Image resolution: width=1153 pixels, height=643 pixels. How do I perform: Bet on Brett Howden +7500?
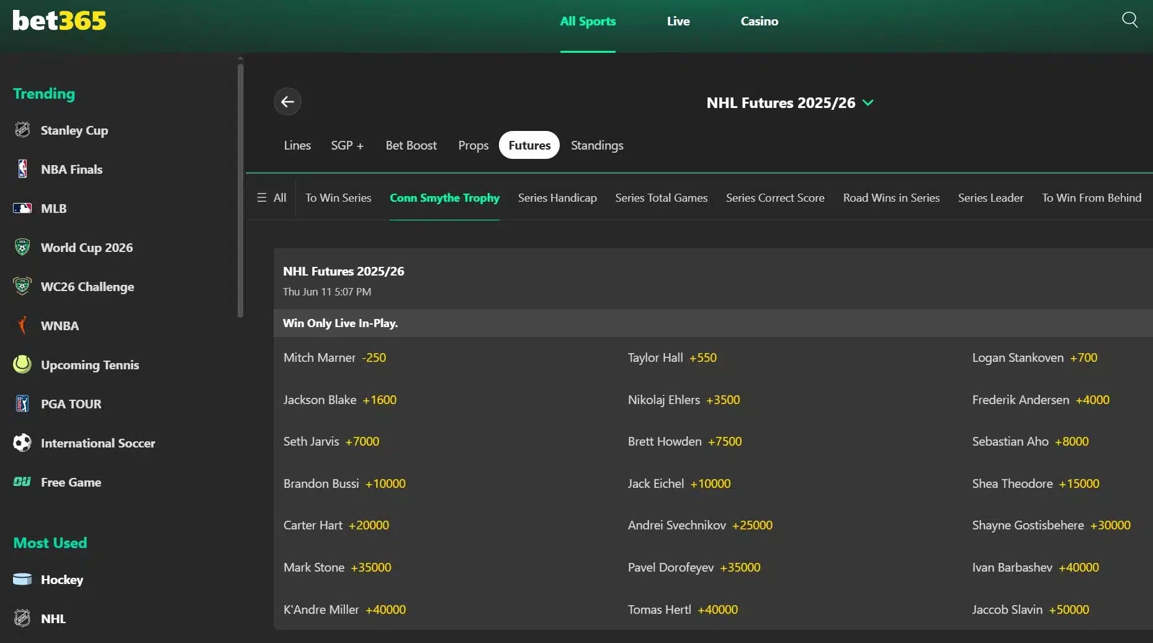[685, 441]
